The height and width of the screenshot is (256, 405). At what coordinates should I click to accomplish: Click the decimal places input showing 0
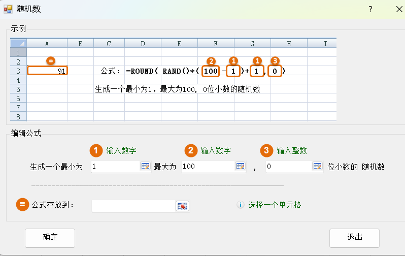[288, 167]
